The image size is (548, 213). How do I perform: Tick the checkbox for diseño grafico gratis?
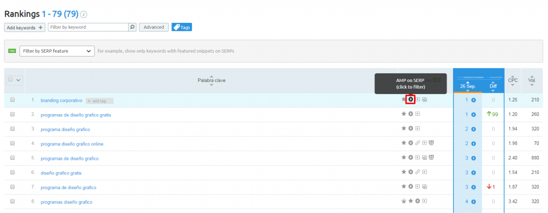click(12, 172)
